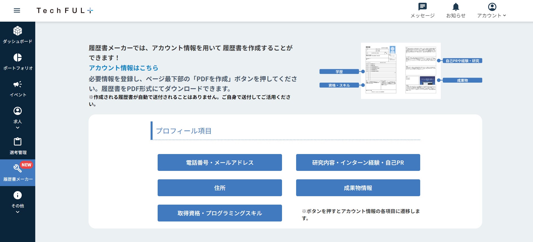Screen dimensions: 533x242
Task: Open the hamburger menu icon
Action: pos(17,10)
